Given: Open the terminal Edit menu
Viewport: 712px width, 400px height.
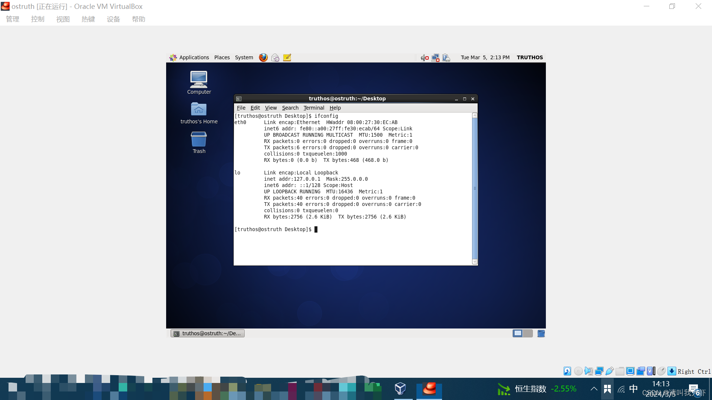Looking at the screenshot, I should click(255, 108).
